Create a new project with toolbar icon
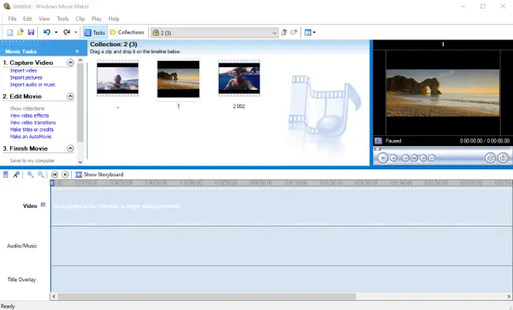The image size is (513, 310). 10,32
